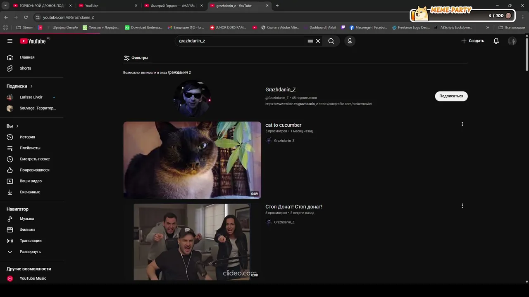Play the Стоп Донат! thumbnail

pyautogui.click(x=192, y=242)
